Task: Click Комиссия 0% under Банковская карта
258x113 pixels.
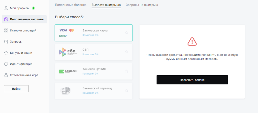Action: pos(90,35)
